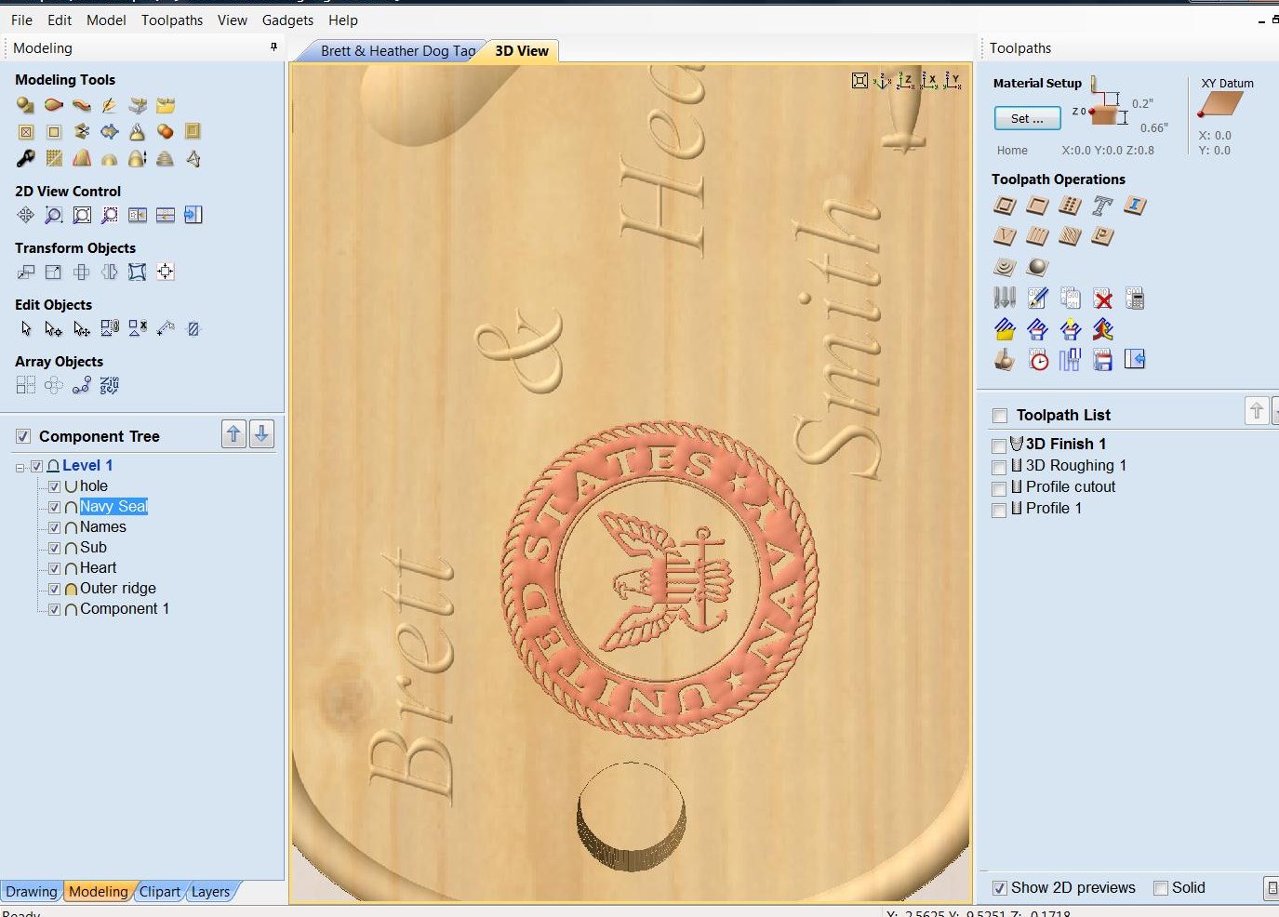1279x917 pixels.
Task: Click the wireframe boundary vector icon
Action: coord(193,158)
